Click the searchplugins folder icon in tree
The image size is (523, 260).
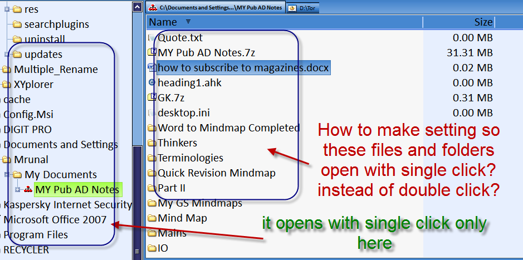[x=17, y=24]
